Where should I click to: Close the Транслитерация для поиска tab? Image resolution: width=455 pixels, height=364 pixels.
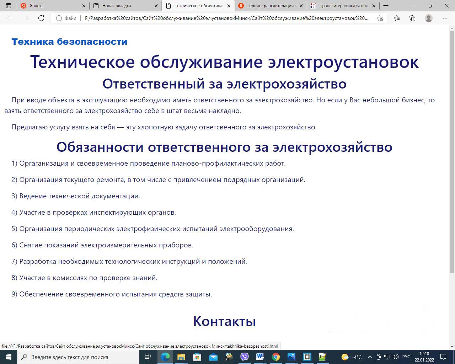tap(374, 6)
